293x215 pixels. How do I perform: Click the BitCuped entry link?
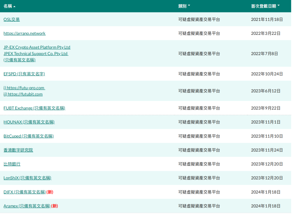(x=28, y=136)
